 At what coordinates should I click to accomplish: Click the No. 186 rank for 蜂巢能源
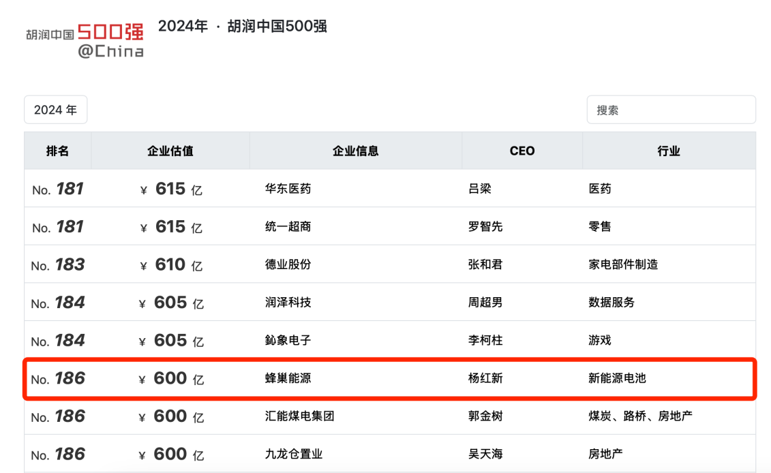tap(57, 378)
